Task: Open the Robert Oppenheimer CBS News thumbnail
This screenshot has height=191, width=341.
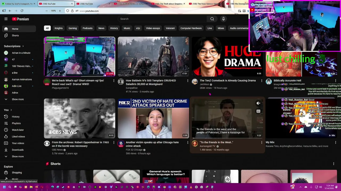Action: pos(80,118)
